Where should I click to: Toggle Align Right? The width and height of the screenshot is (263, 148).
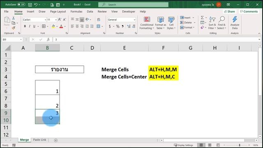(x=82, y=26)
